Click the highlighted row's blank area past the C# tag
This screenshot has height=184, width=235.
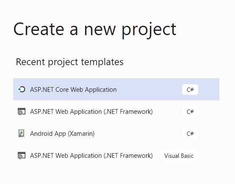[209, 89]
